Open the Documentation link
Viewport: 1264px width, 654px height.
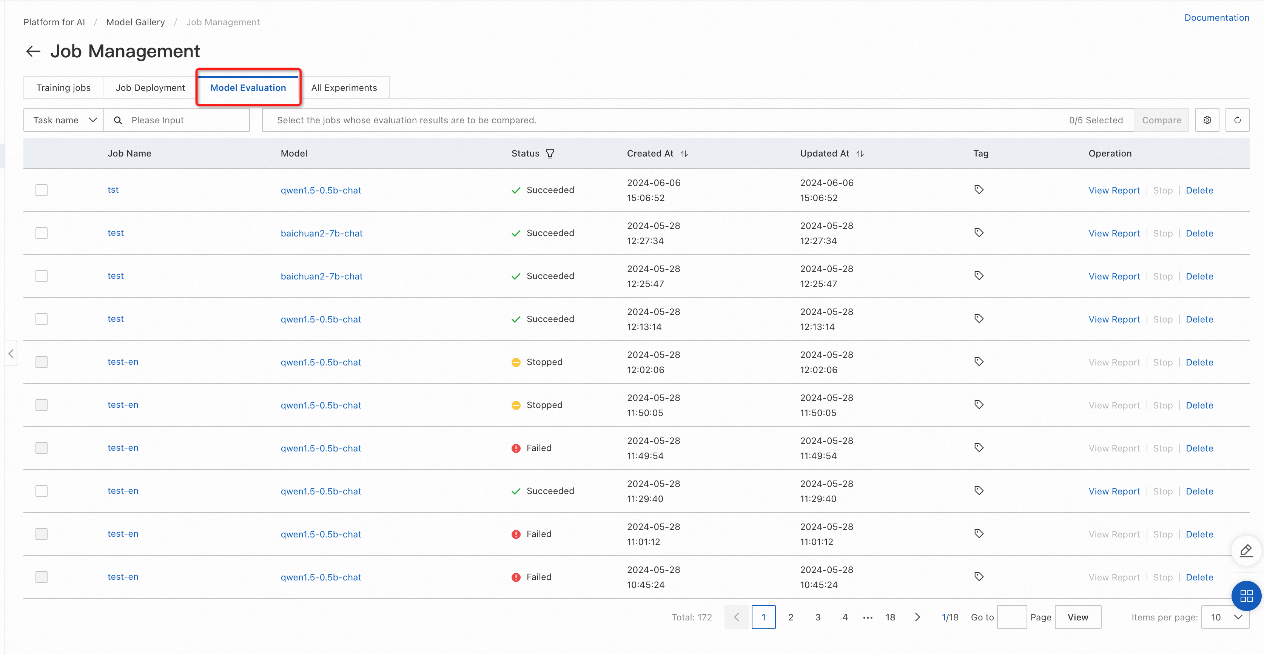coord(1216,18)
